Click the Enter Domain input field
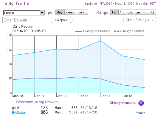Screen dimensions: 158x117 26,20
